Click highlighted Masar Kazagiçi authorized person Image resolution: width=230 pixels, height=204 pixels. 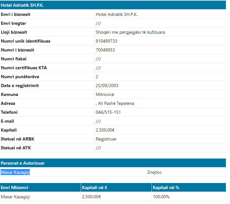click(x=17, y=172)
